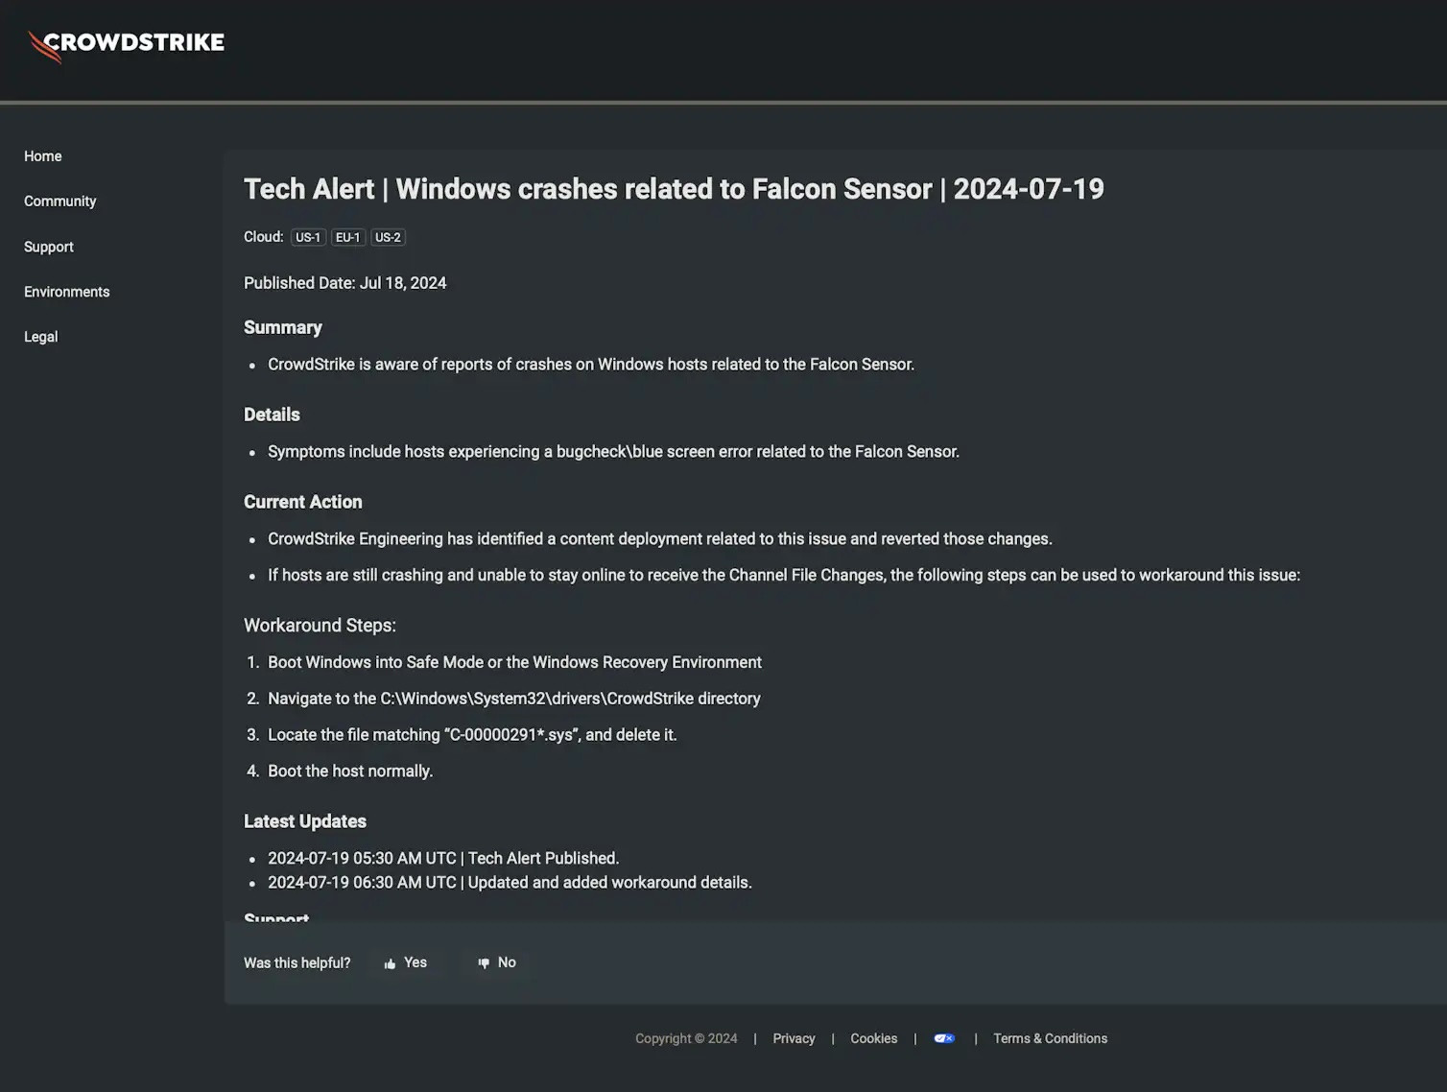Open Environments in the sidebar
This screenshot has height=1092, width=1447.
[x=67, y=292]
